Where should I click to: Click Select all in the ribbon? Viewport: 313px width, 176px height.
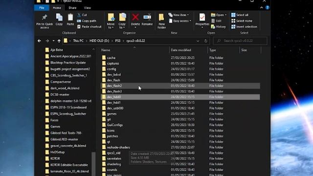pos(240,15)
